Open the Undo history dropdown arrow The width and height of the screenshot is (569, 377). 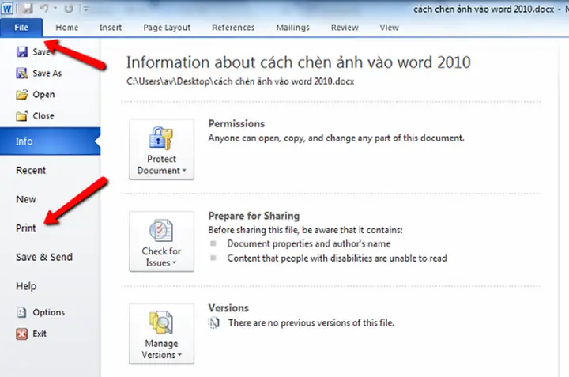55,8
